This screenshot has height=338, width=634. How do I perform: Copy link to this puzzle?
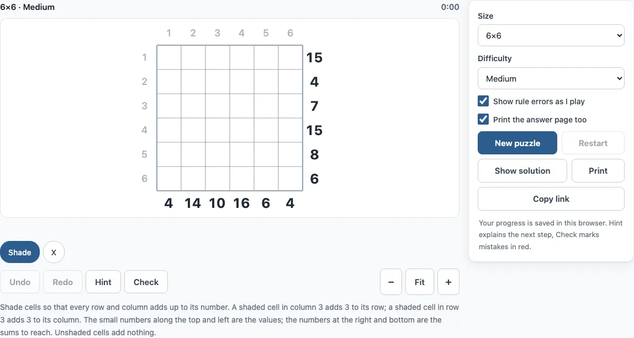click(551, 198)
